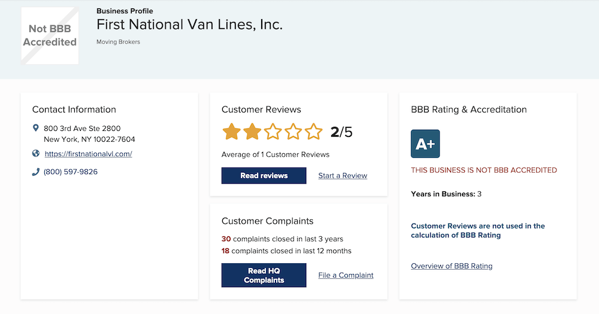Call the (800) 597-9826 phone number
Image resolution: width=599 pixels, height=314 pixels.
tap(71, 172)
